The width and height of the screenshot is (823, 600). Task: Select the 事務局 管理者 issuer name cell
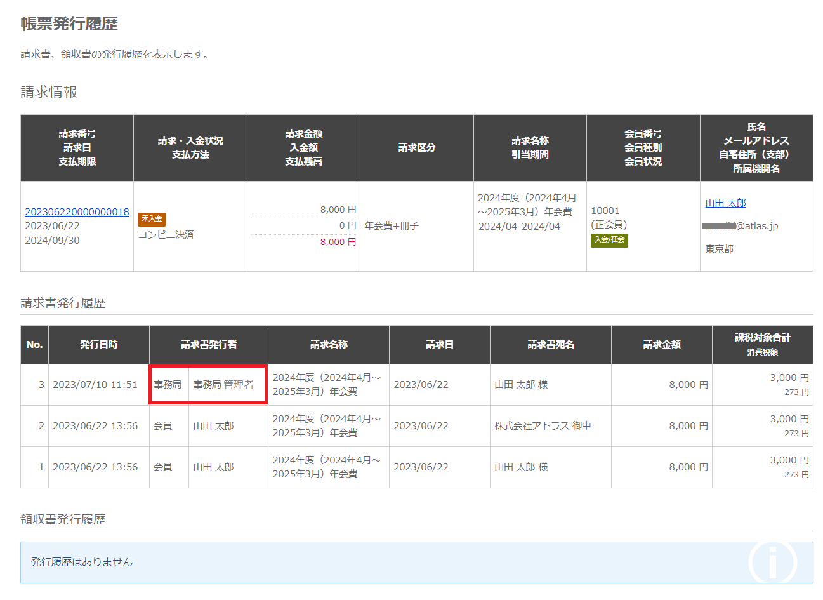228,385
